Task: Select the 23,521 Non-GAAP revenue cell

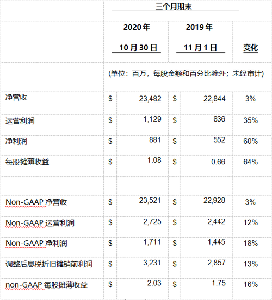Action: pyautogui.click(x=150, y=200)
